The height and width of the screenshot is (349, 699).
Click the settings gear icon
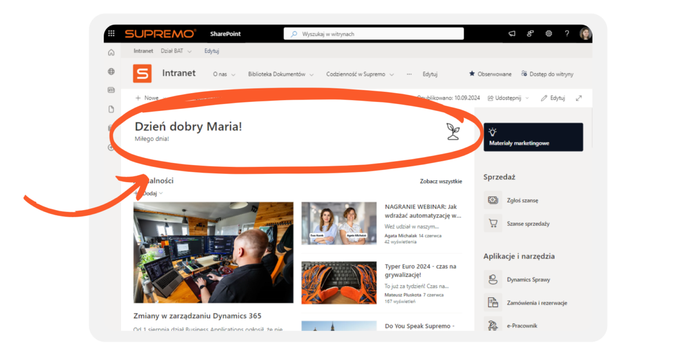point(548,34)
